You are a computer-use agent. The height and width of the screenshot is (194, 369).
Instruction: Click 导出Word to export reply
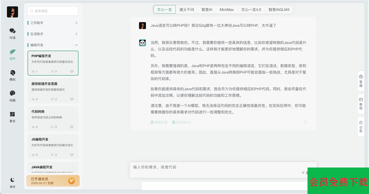[x=181, y=122]
